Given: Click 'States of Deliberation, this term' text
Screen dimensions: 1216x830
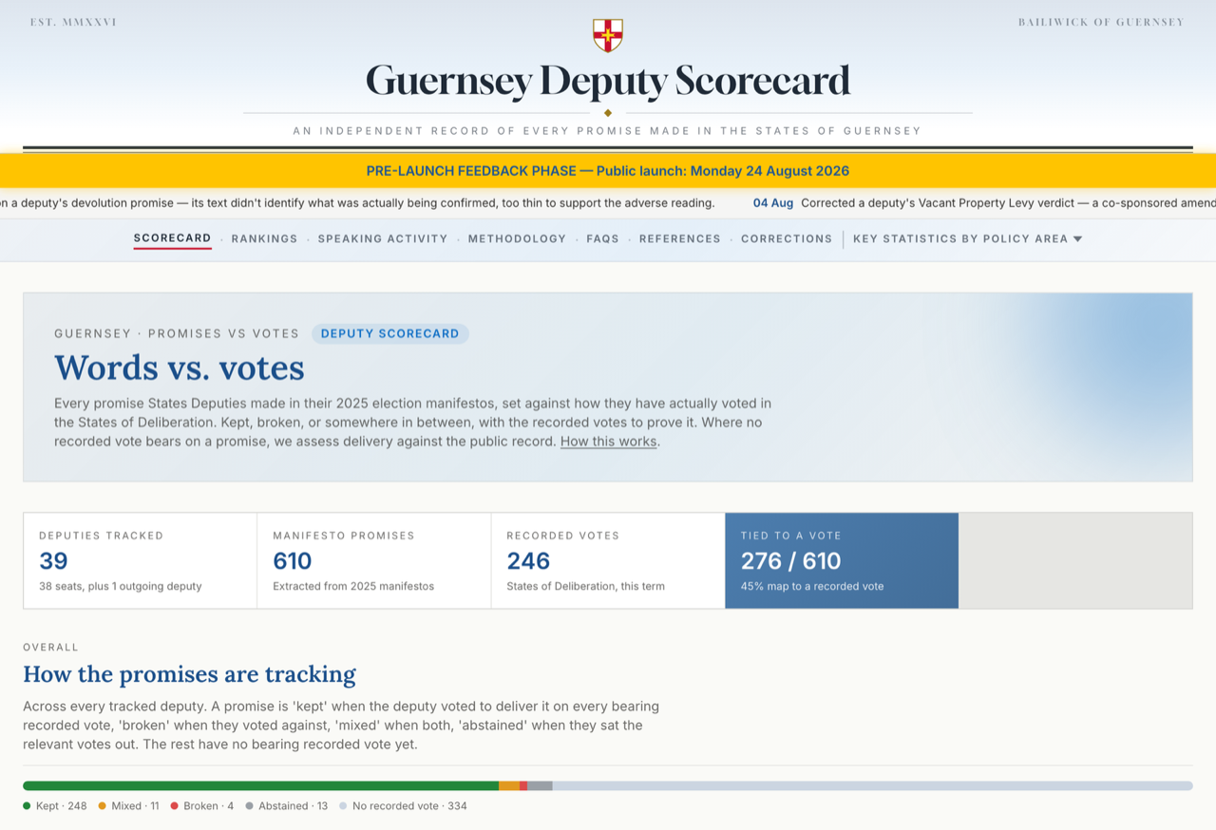Looking at the screenshot, I should (586, 587).
